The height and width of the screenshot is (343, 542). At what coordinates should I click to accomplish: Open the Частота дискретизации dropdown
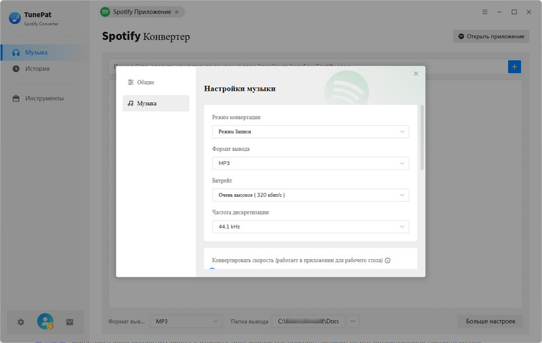(x=310, y=227)
